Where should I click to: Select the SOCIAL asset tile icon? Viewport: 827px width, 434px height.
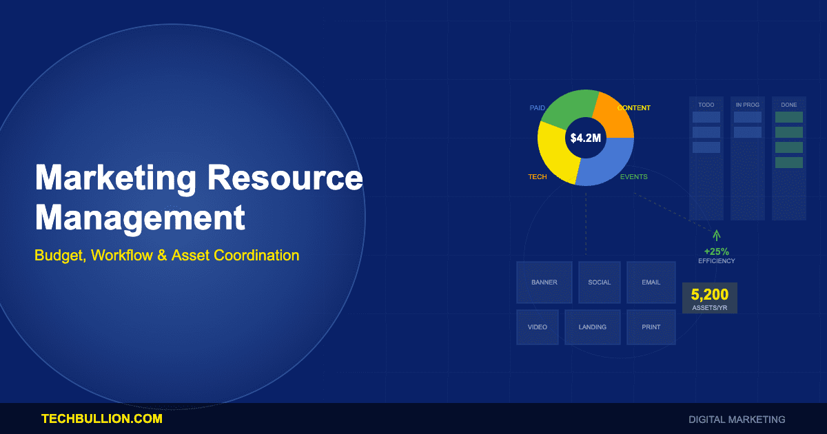[599, 282]
